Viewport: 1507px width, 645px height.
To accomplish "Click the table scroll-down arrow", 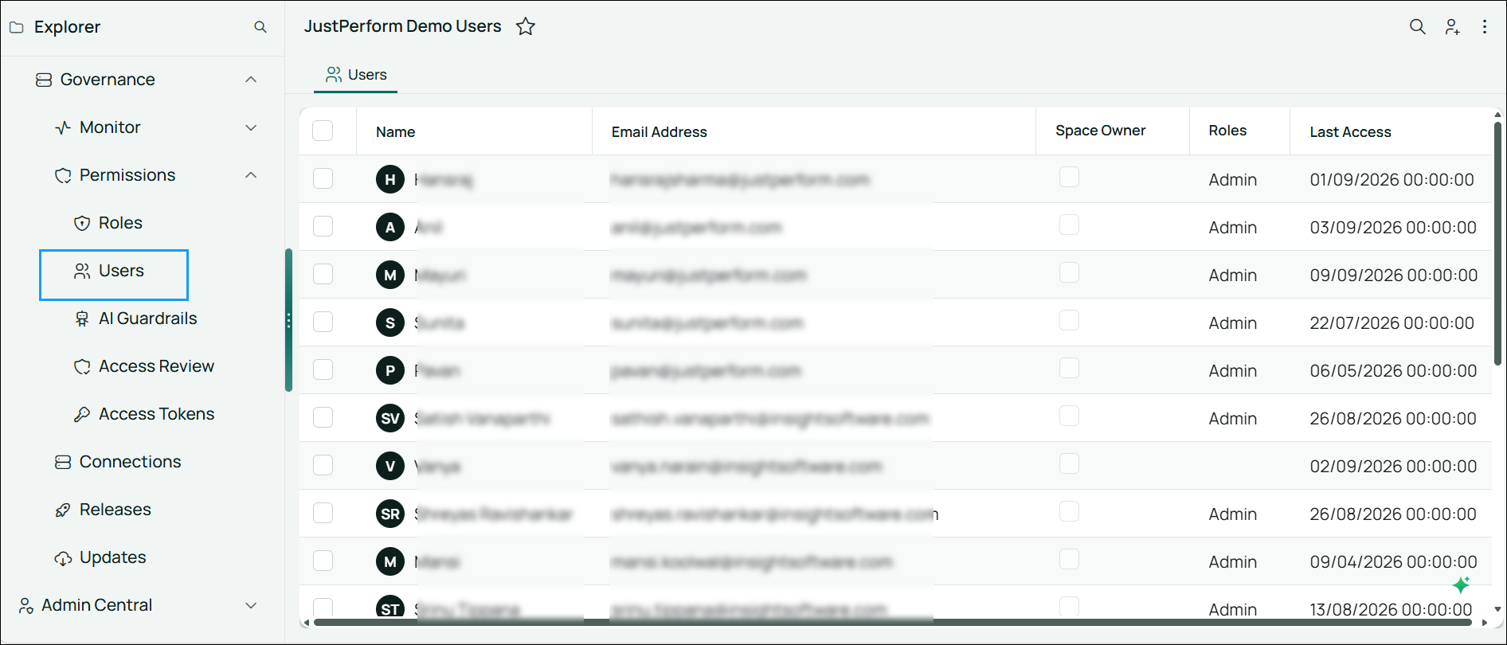I will [1497, 609].
